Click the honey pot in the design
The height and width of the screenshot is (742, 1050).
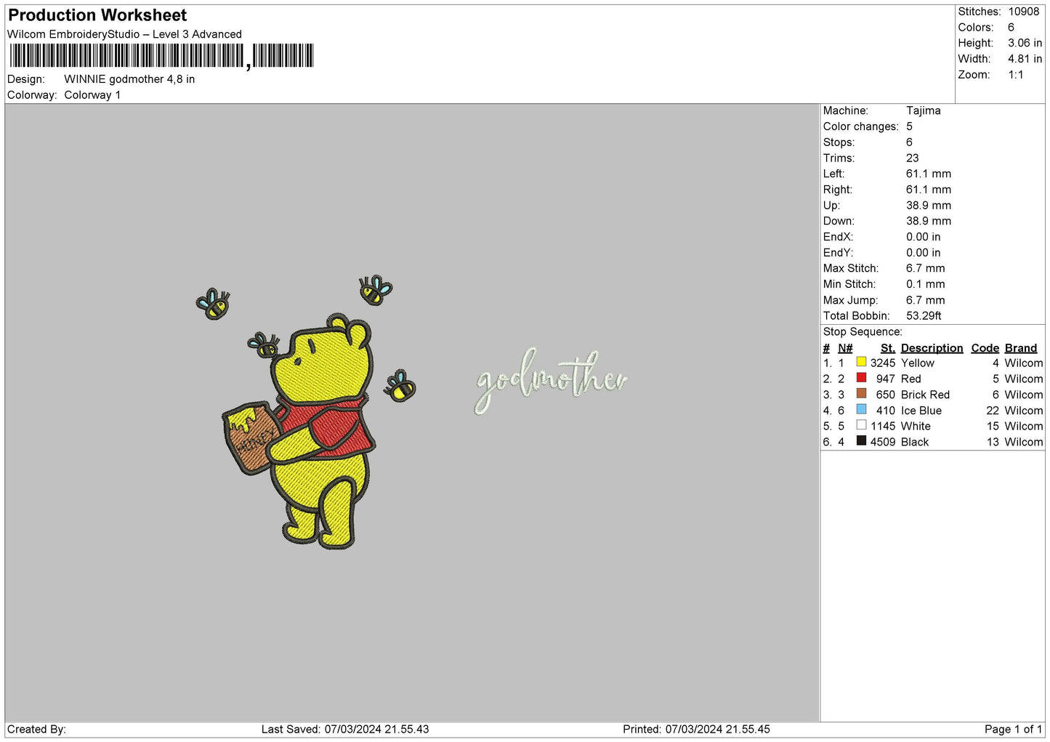[x=251, y=438]
